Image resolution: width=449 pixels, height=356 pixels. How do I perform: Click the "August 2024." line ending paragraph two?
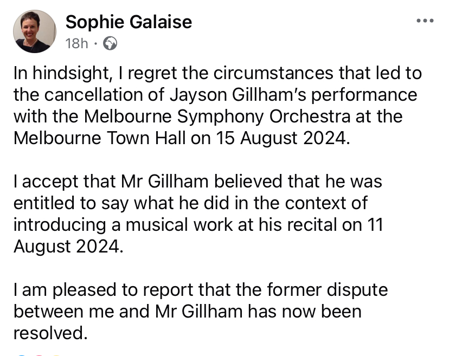coord(68,247)
